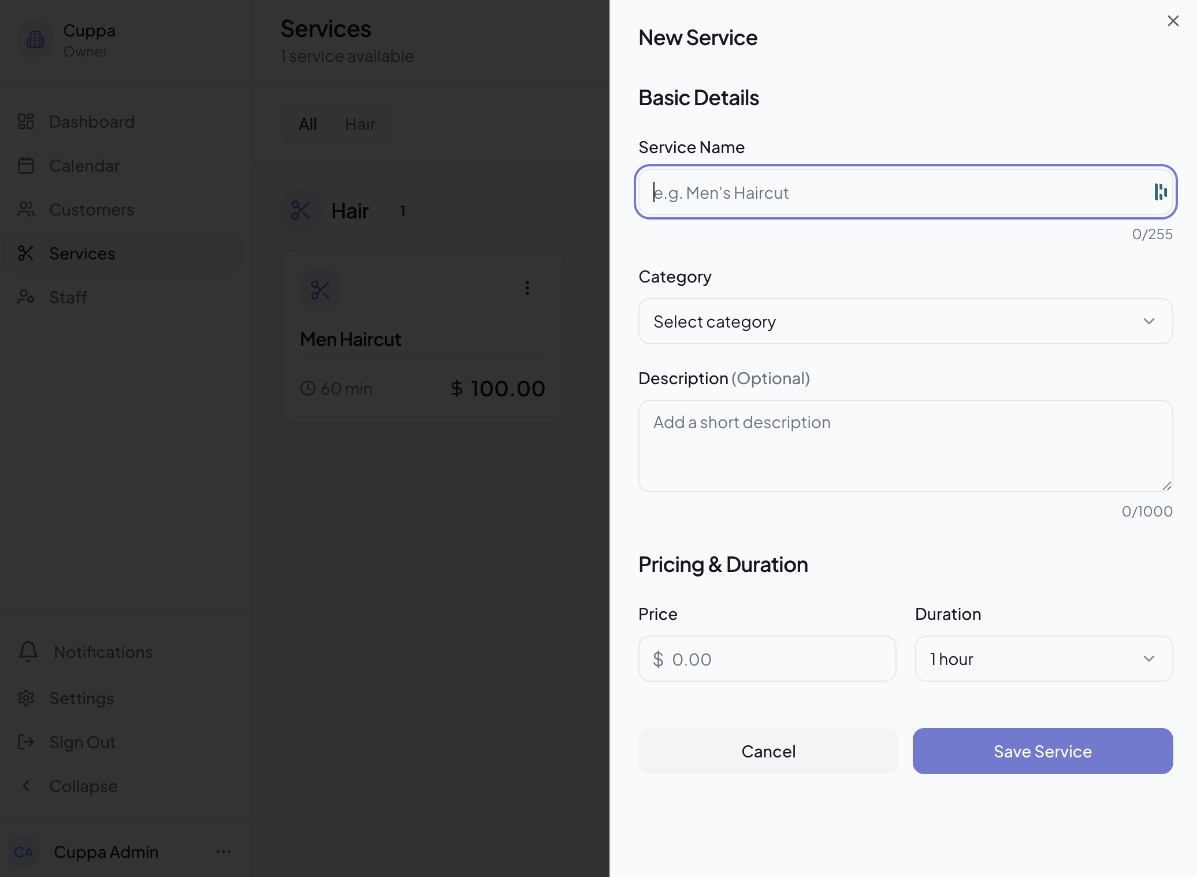Select the All services tab

coord(308,124)
